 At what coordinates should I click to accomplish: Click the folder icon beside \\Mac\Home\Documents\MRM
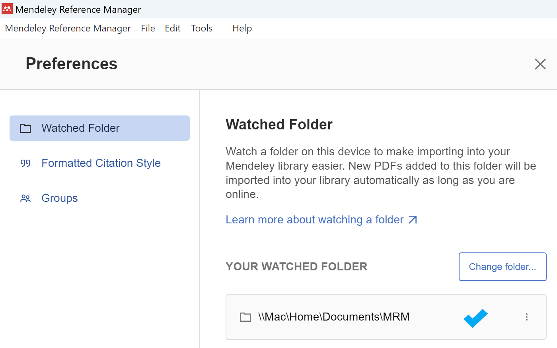tap(245, 317)
